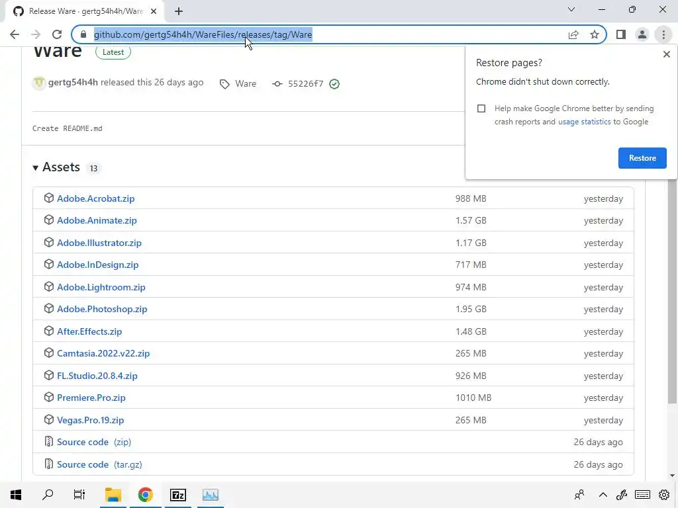
Task: Show hidden system tray icons chevron
Action: tap(603, 495)
